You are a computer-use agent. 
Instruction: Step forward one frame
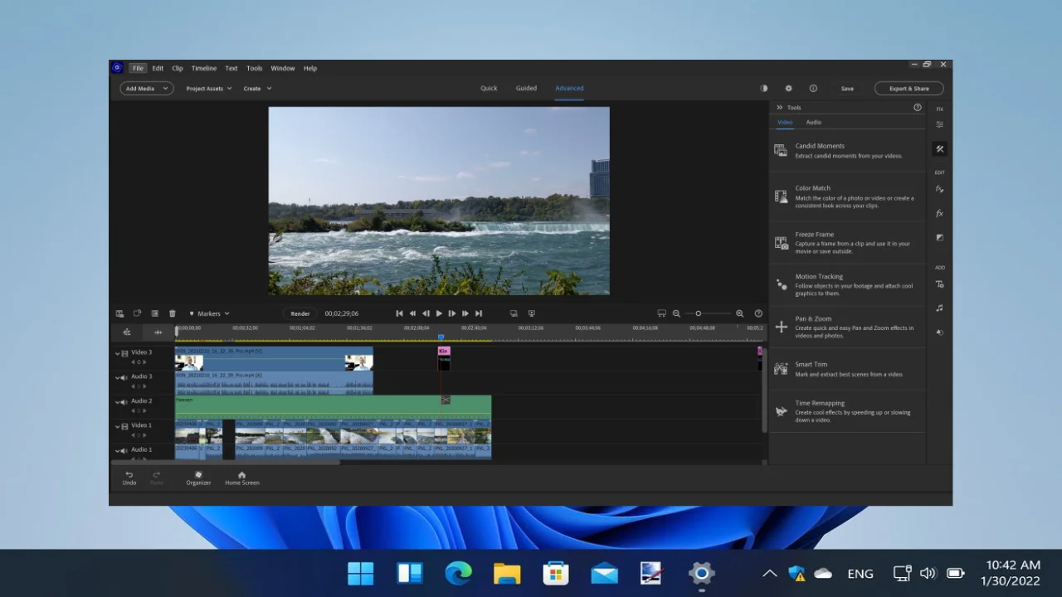tap(452, 313)
